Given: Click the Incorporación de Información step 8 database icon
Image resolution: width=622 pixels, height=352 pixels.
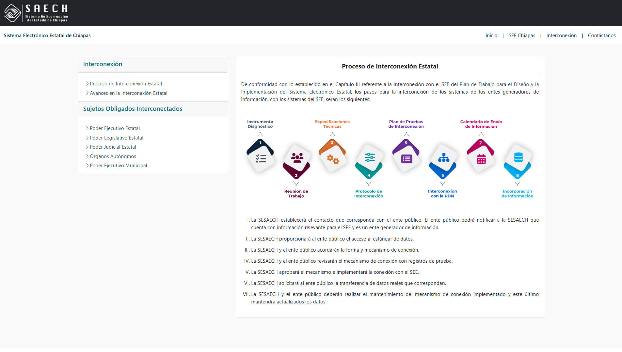Looking at the screenshot, I should [518, 157].
